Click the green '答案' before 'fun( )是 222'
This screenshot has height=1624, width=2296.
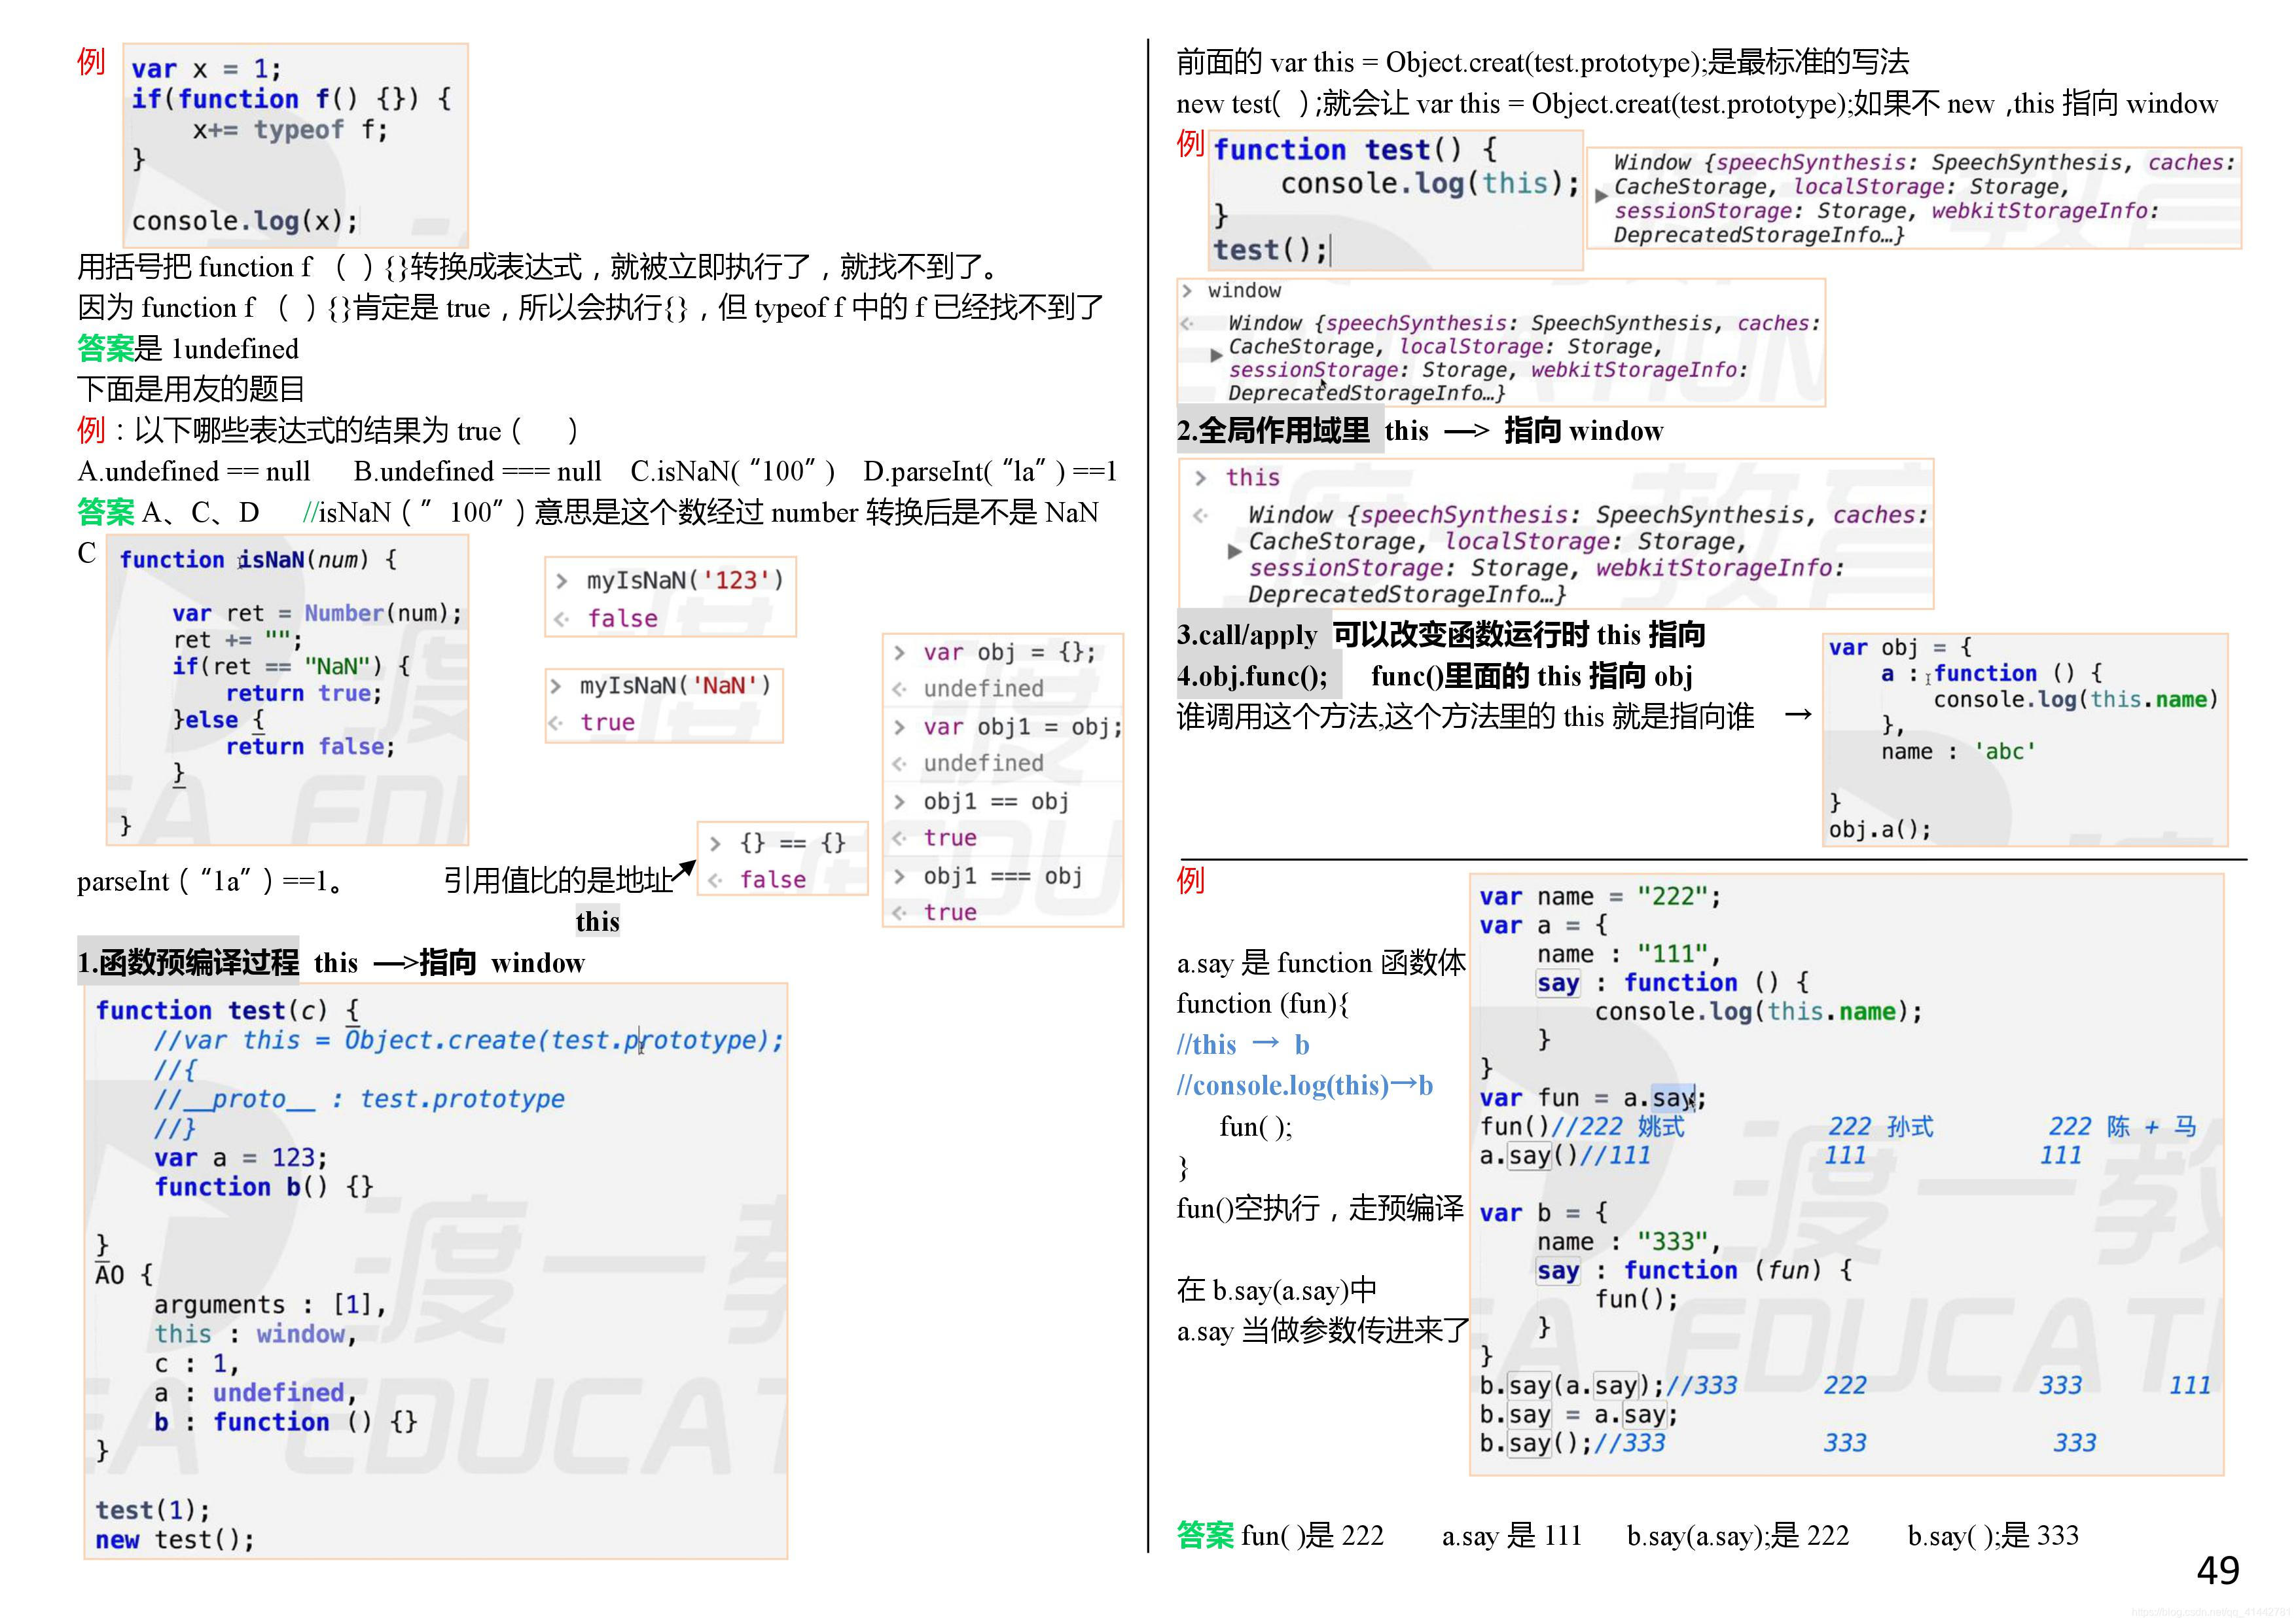[x=1205, y=1535]
